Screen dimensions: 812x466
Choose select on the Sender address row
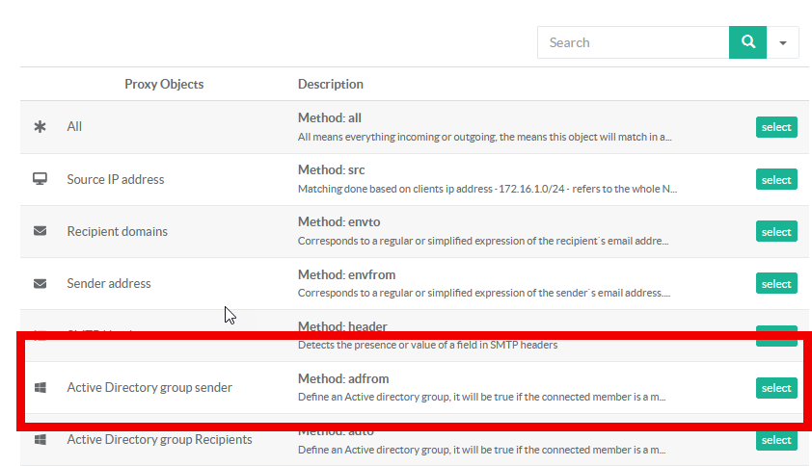coord(775,284)
